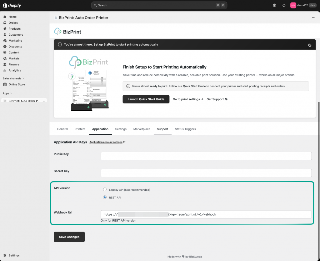Click the Launch Quick Start Guide button
This screenshot has width=320, height=261.
[x=146, y=99]
